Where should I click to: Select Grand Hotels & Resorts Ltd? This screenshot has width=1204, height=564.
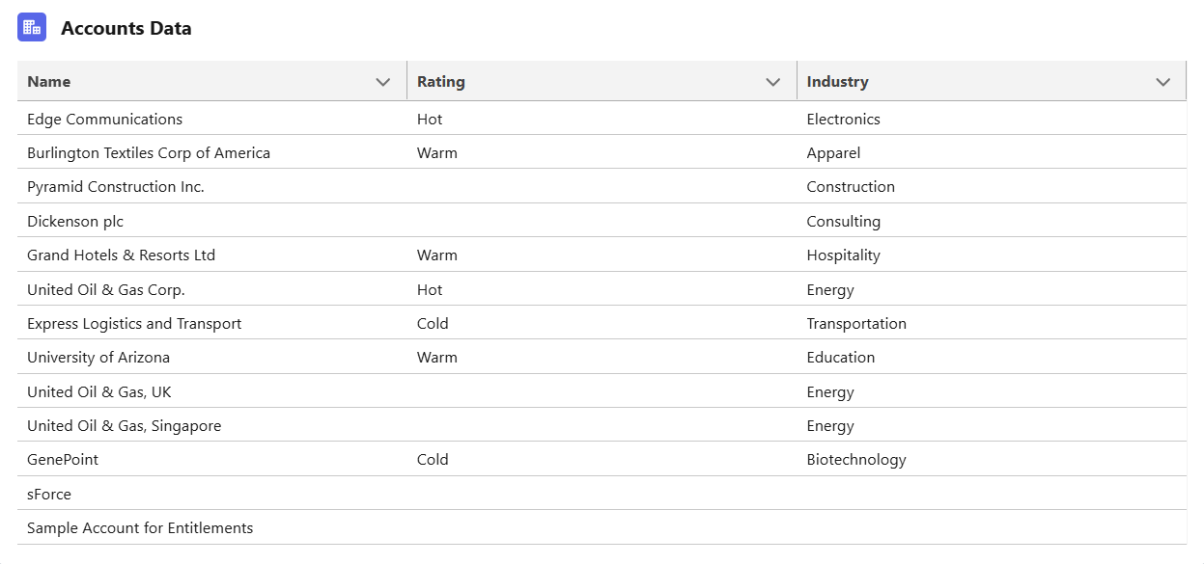coord(122,255)
